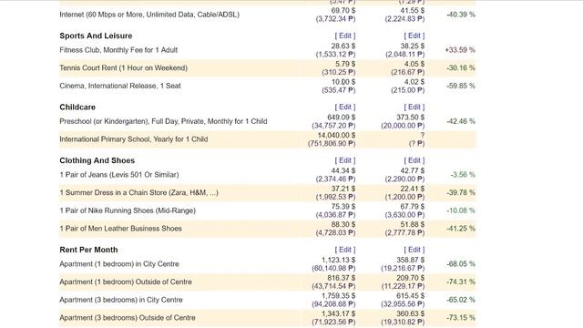Click Leather Business Shoes price 88.30 $
The image size is (583, 328).
pyautogui.click(x=343, y=225)
